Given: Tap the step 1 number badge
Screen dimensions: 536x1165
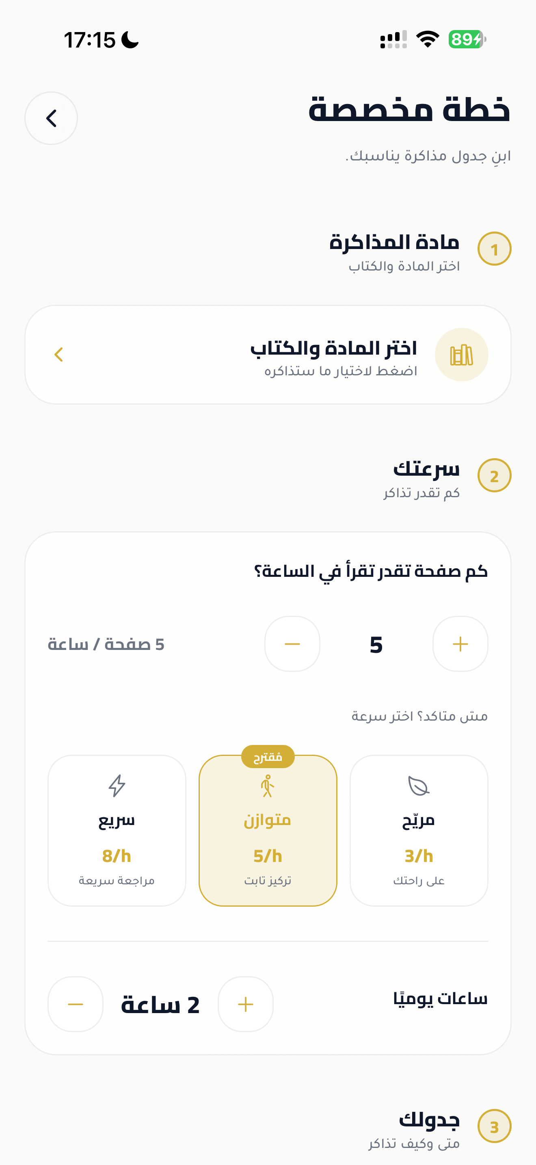Looking at the screenshot, I should point(495,249).
